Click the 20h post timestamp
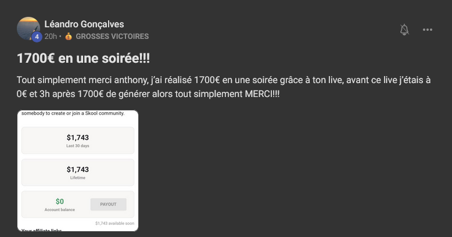This screenshot has width=452, height=237. click(51, 37)
